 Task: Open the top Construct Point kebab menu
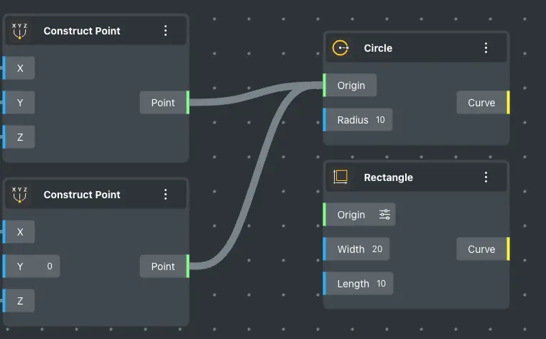tap(165, 31)
